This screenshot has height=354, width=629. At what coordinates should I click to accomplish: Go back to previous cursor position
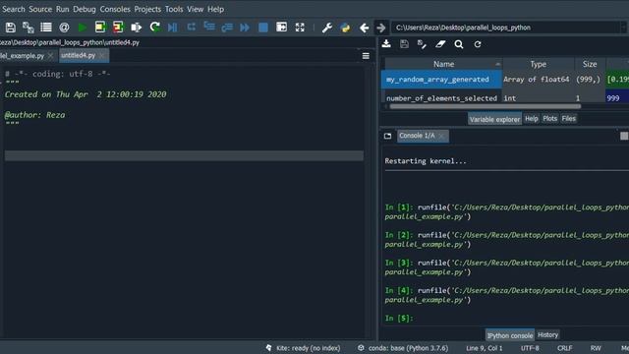[x=364, y=28]
